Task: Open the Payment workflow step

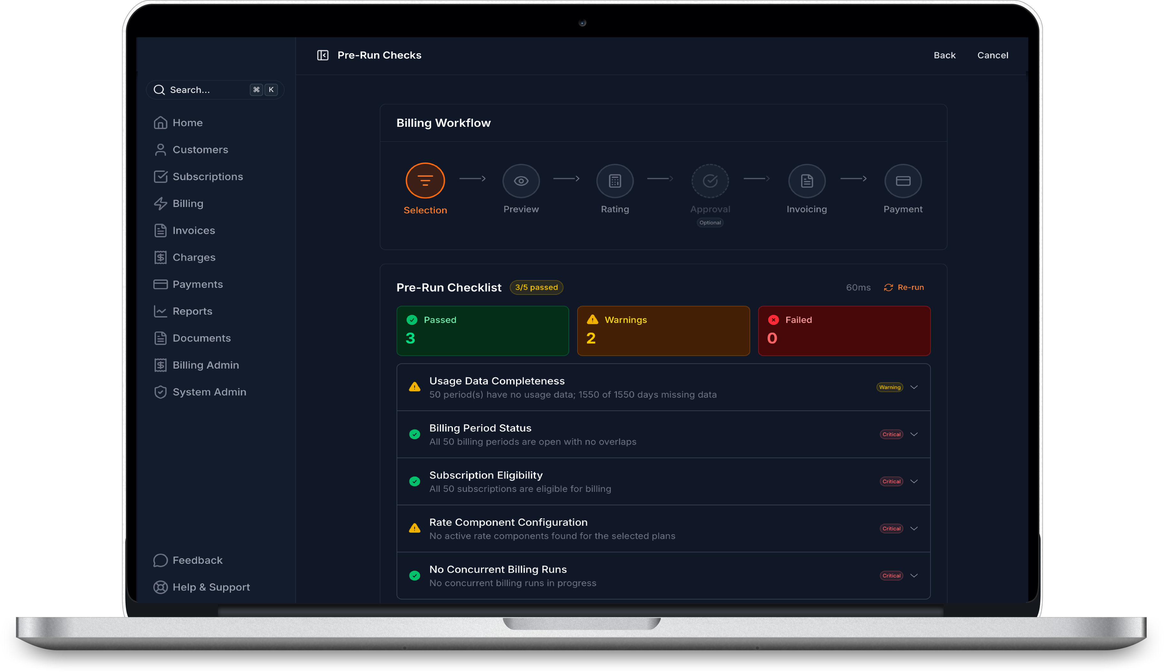Action: tap(903, 181)
